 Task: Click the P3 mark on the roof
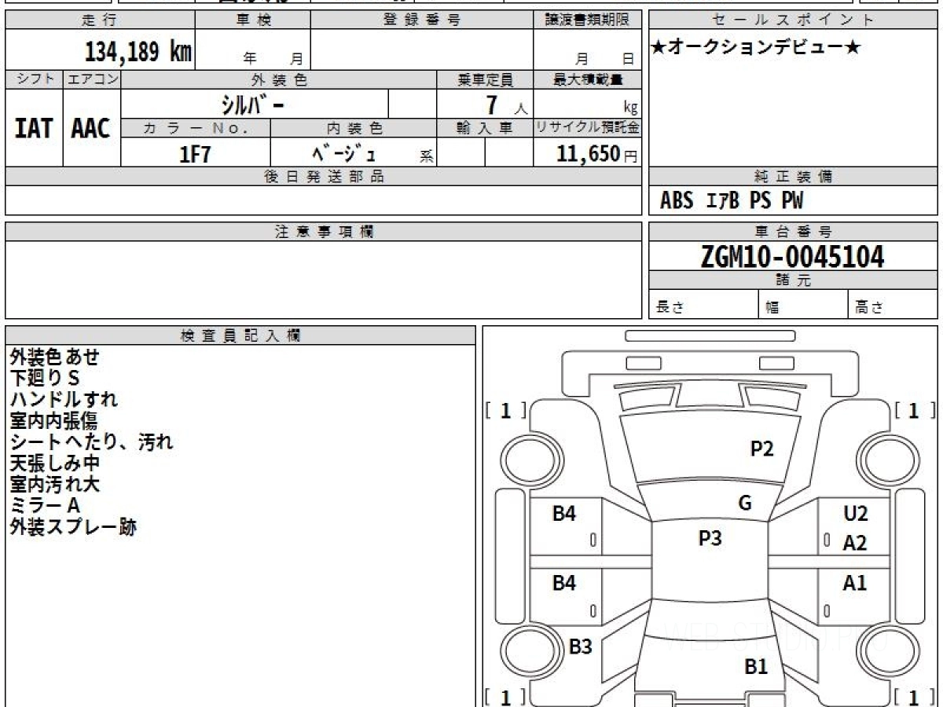[710, 538]
